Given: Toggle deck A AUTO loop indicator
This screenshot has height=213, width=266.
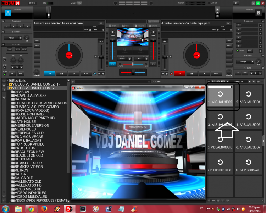Looking at the screenshot, I should (5, 75).
